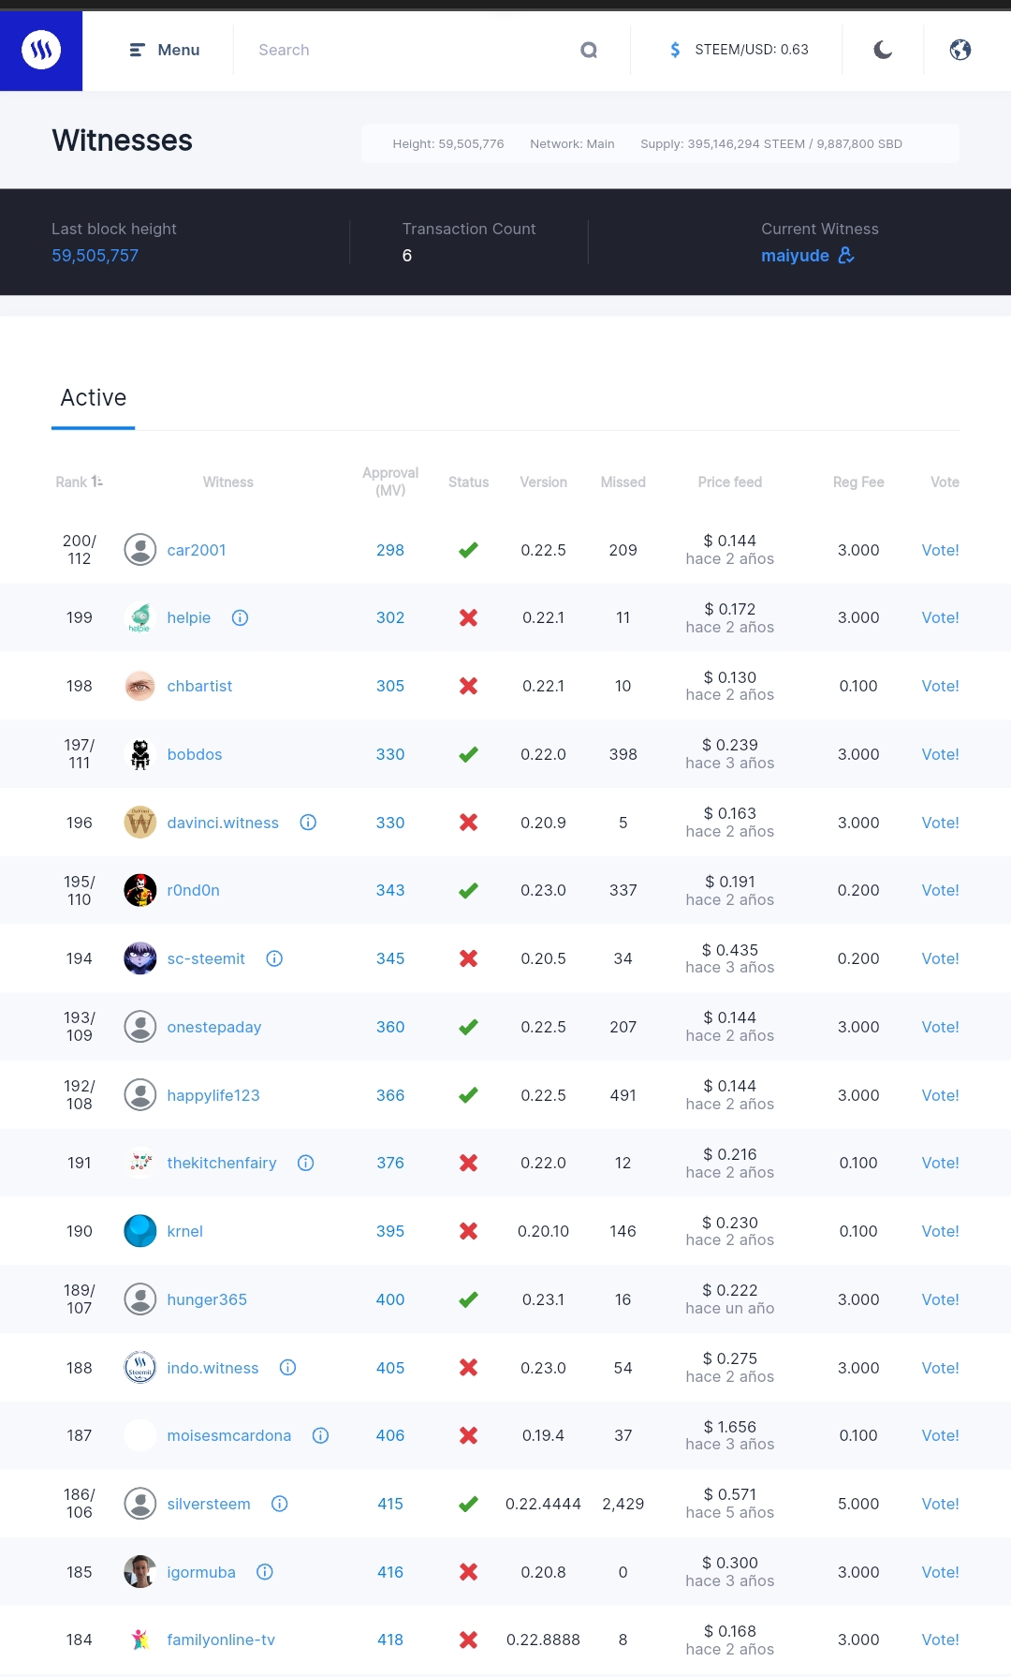This screenshot has height=1677, width=1011.
Task: Click the Search input field
Action: [x=412, y=50]
